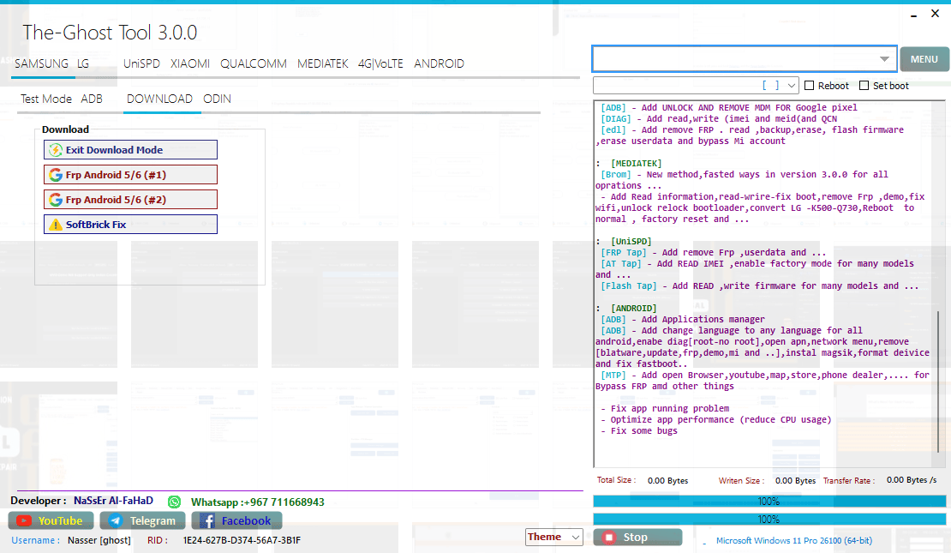Select the MEDIATEK menu tab
Image resolution: width=951 pixels, height=553 pixels.
(x=323, y=63)
